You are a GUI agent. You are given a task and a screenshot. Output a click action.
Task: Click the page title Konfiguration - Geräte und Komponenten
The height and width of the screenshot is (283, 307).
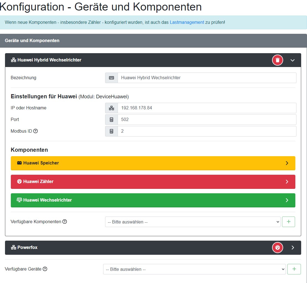pos(101,7)
